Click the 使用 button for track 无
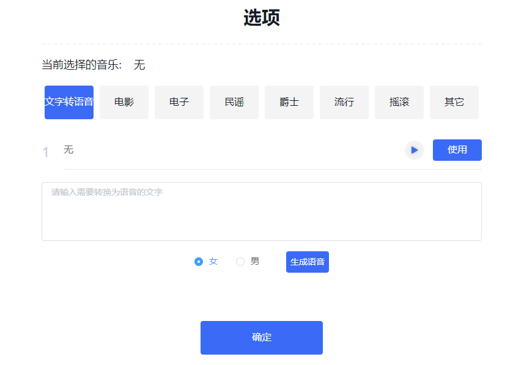Image resolution: width=513 pixels, height=365 pixels. click(457, 150)
